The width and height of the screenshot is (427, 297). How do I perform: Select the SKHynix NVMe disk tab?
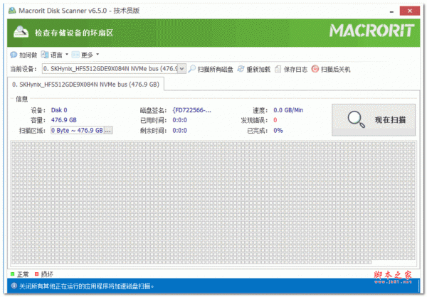pos(85,85)
